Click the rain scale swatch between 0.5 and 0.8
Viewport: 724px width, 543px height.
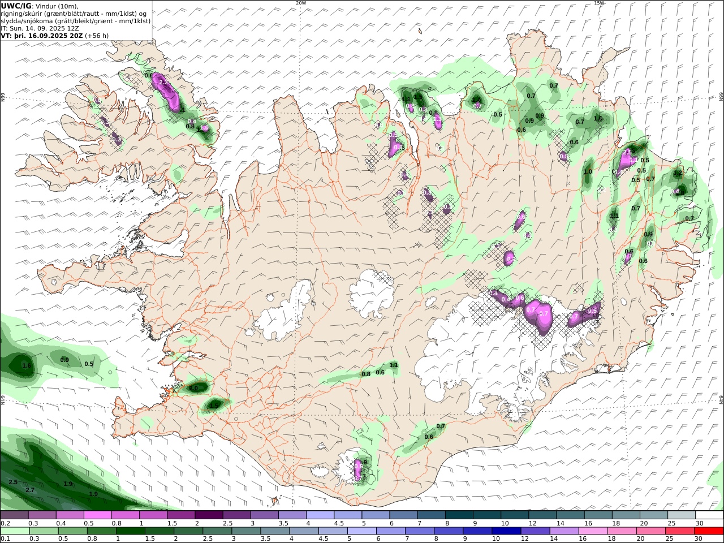tap(74, 531)
